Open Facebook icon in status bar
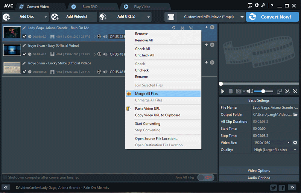 pyautogui.click(x=282, y=188)
